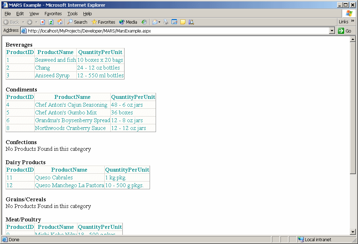Click Chef Anton's Gumbo Mix cell

tap(73, 113)
